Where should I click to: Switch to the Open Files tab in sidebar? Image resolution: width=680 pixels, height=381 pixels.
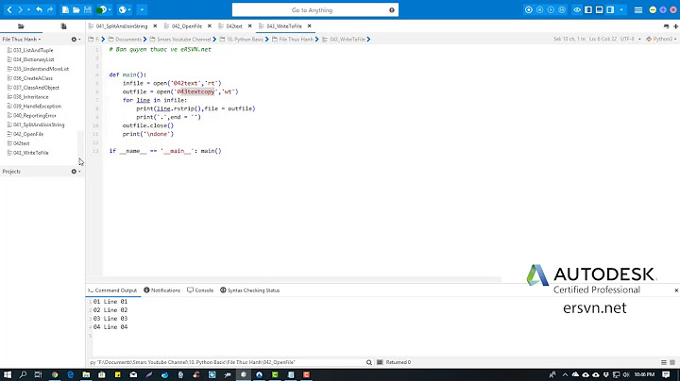[x=64, y=26]
